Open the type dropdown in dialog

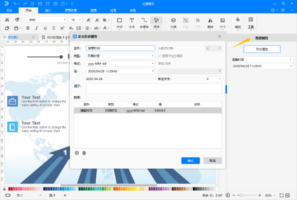pyautogui.click(x=120, y=56)
